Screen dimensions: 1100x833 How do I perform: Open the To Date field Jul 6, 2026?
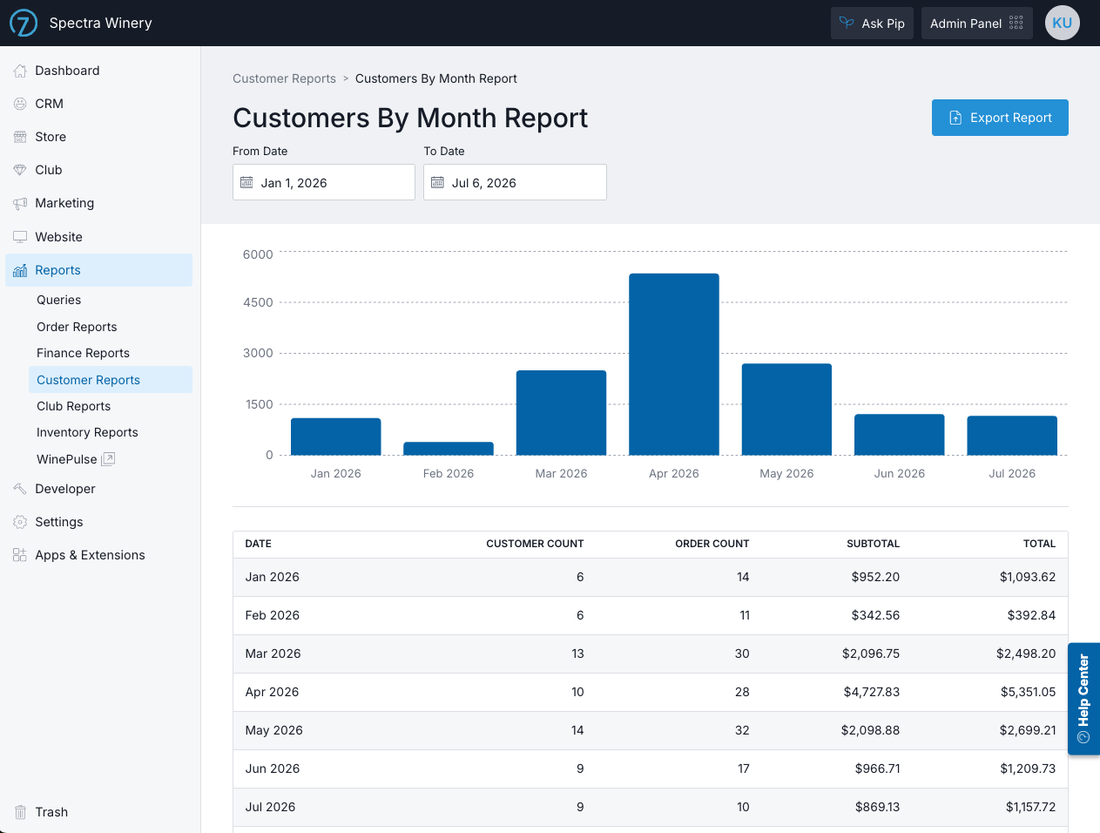[515, 182]
